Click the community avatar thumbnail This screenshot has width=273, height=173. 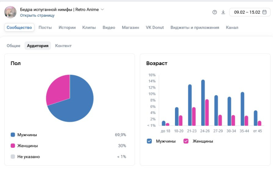pyautogui.click(x=10, y=12)
